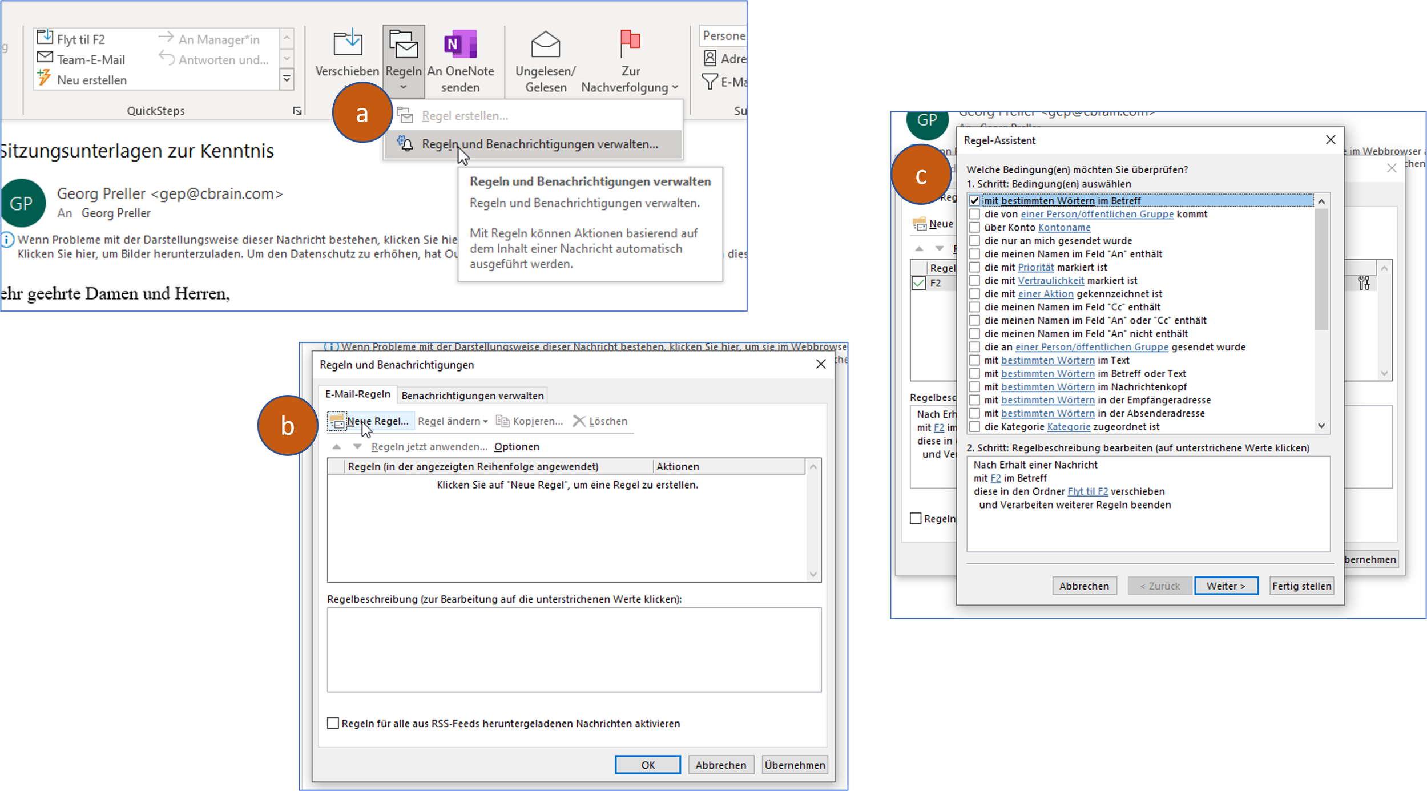This screenshot has height=791, width=1427.
Task: Switch to Benachrichtigungen verwalten tab
Action: (472, 395)
